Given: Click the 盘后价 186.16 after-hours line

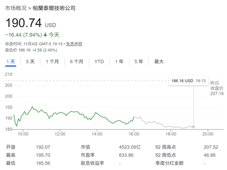Looking at the screenshot, I should coord(31,50).
